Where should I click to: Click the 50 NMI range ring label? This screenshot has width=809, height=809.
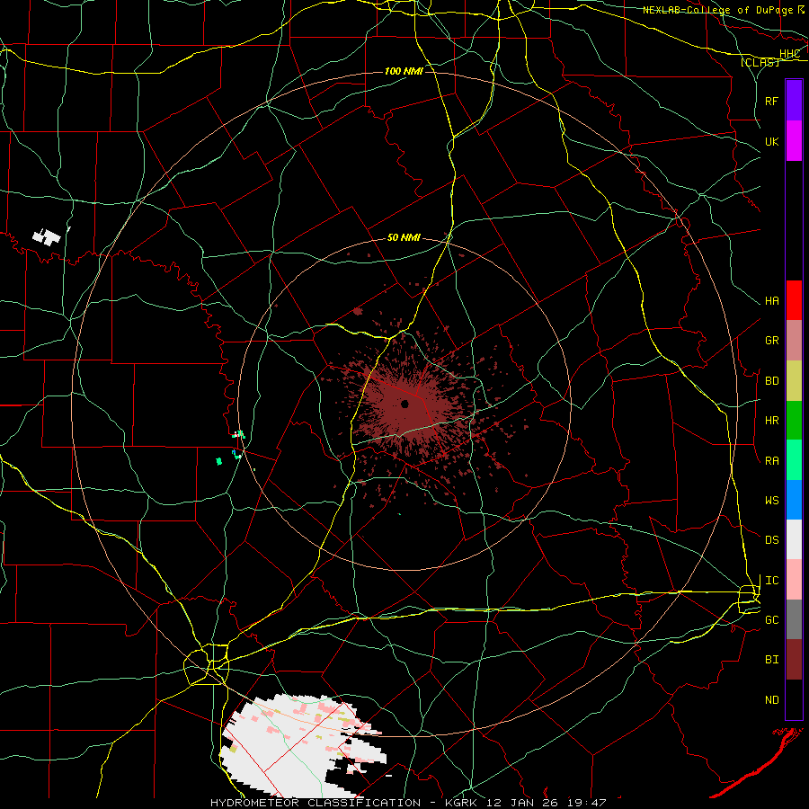404,237
